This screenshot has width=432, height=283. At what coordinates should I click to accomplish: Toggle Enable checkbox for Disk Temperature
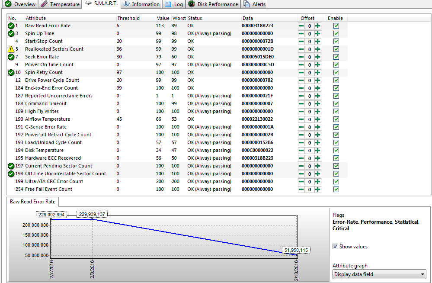pyautogui.click(x=336, y=150)
